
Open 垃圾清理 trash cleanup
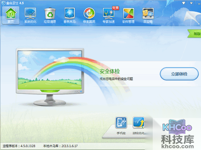pyautogui.click(x=50, y=15)
